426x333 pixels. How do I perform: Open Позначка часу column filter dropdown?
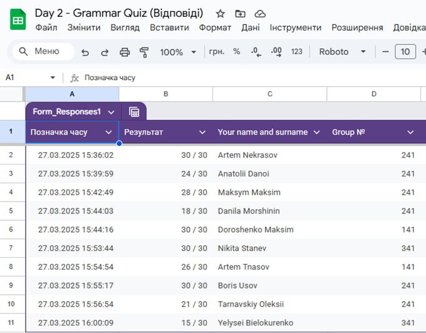coord(108,133)
